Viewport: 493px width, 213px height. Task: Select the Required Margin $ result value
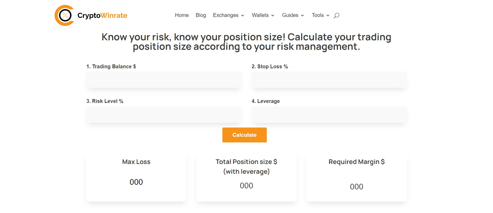click(357, 187)
